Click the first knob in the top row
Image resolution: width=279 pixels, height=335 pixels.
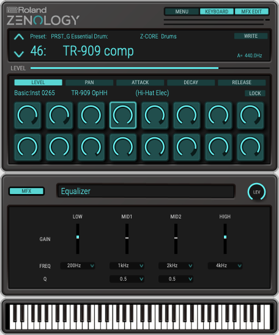click(28, 115)
